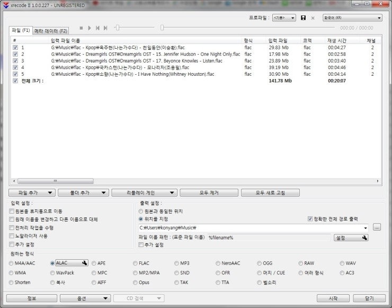Click the right scroll arrow of file list
The height and width of the screenshot is (308, 392).
point(378,181)
